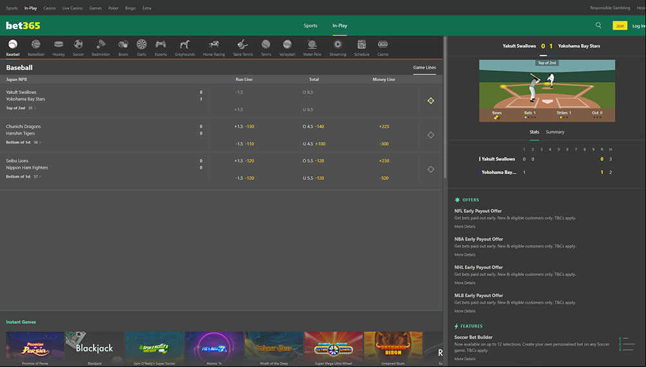Open Responsible Gambling link

(x=610, y=8)
